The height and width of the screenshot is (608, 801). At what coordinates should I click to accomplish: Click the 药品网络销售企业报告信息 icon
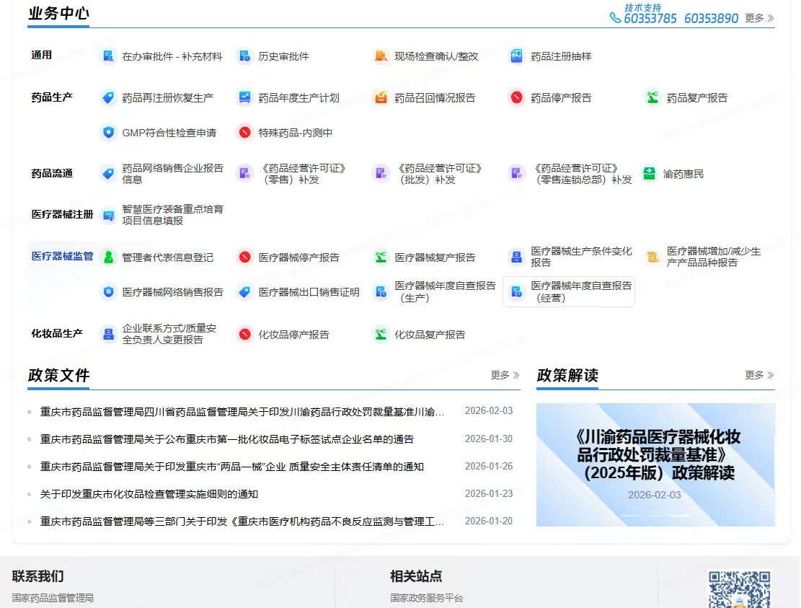click(108, 174)
